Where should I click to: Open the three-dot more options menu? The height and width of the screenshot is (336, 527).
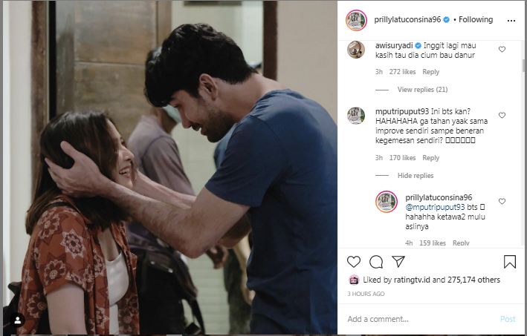click(511, 21)
